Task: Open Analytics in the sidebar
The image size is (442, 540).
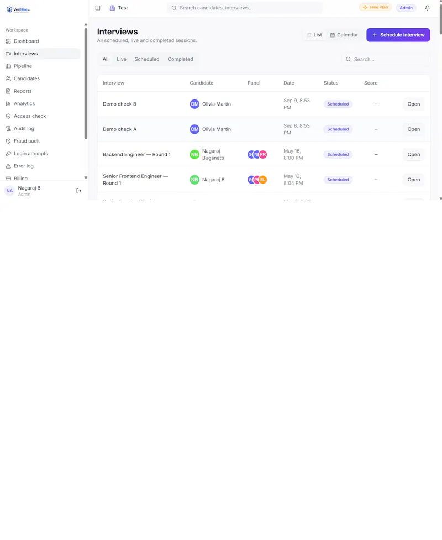Action: click(x=41, y=103)
